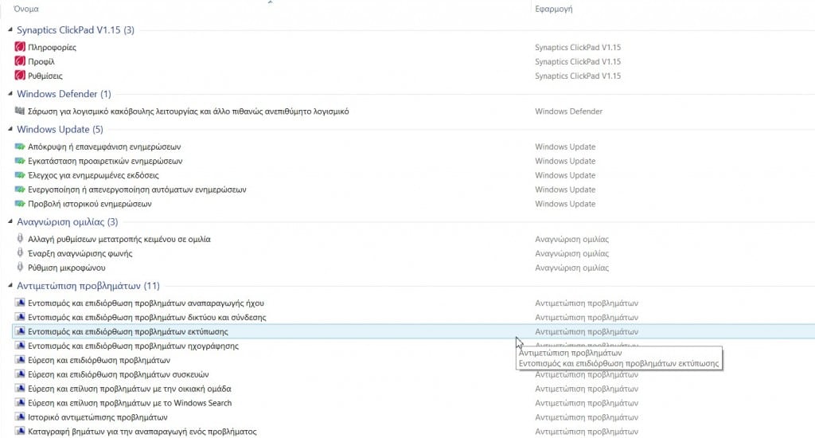The width and height of the screenshot is (815, 438).
Task: Collapse the Αντιμετώπιση προβλημάτων group arrow
Action: point(10,286)
